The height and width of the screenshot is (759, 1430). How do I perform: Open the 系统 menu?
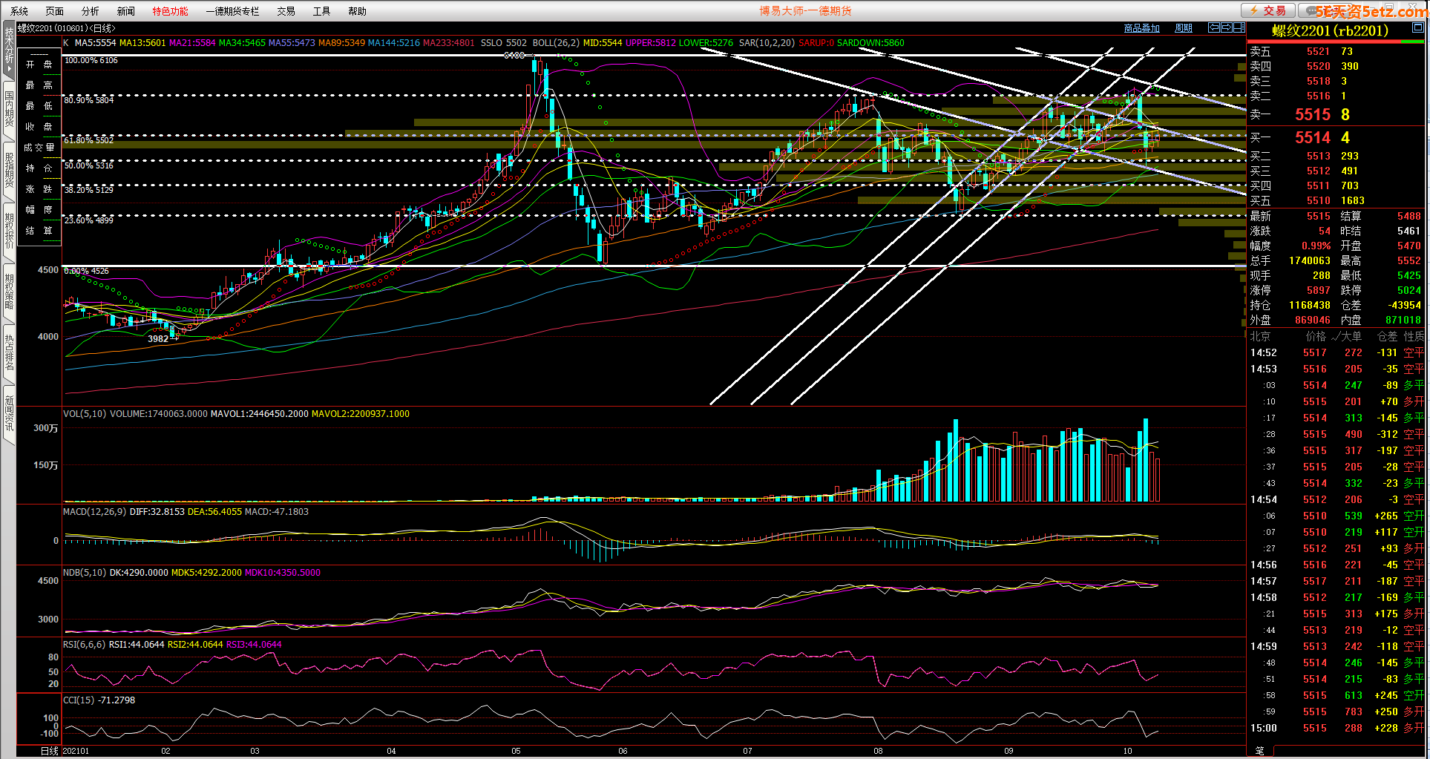[x=19, y=11]
